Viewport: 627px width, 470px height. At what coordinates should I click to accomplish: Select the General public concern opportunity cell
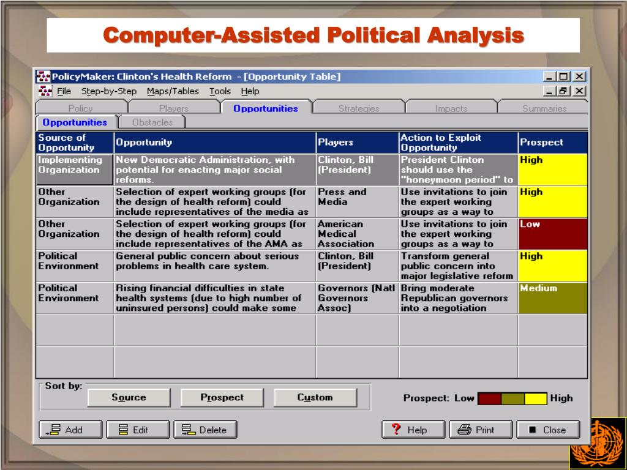point(215,266)
